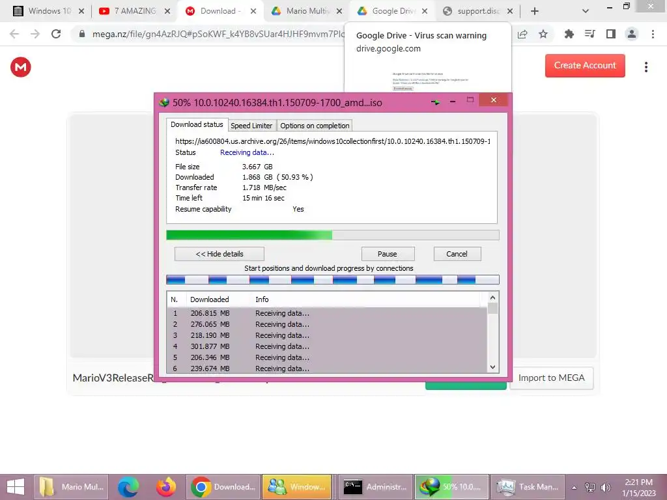Click the green download progress bar
Image resolution: width=667 pixels, height=500 pixels.
(x=333, y=235)
